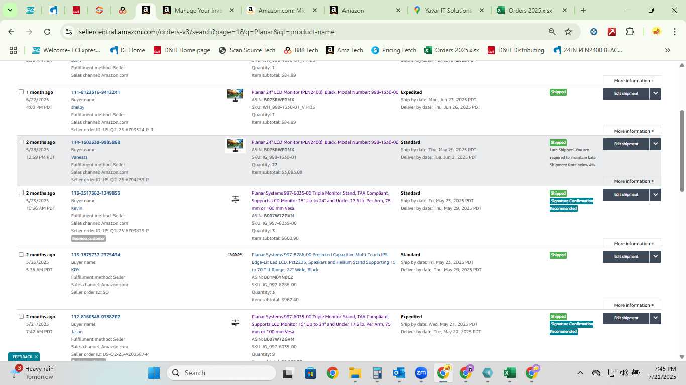Expand shipment options arrow for shelby's order
Image resolution: width=686 pixels, height=385 pixels.
pos(655,94)
